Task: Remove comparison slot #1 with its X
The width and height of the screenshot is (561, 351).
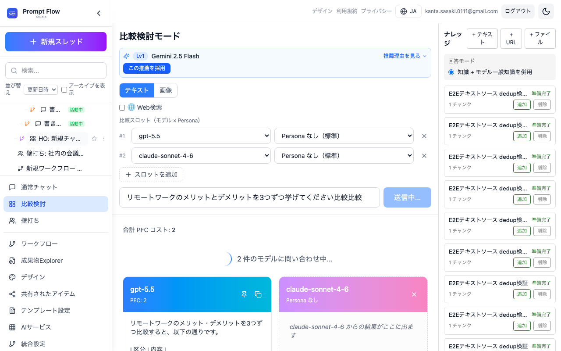Action: 424,136
